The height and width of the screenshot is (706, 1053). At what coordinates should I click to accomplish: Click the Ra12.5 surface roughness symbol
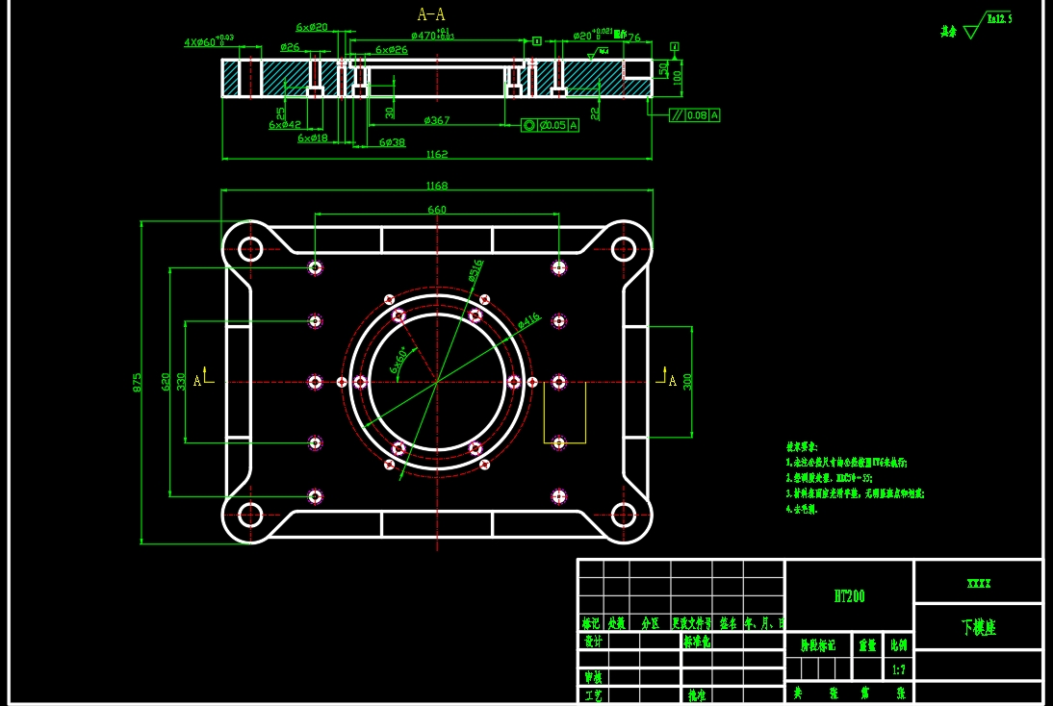click(989, 24)
